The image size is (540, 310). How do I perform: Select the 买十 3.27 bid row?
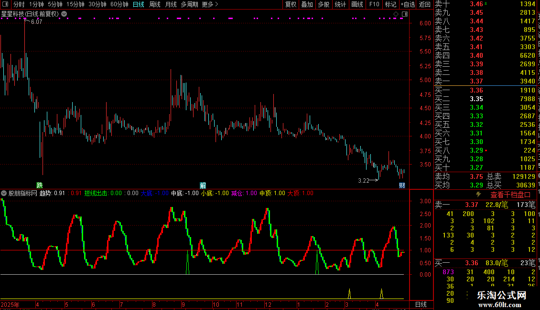pos(485,167)
